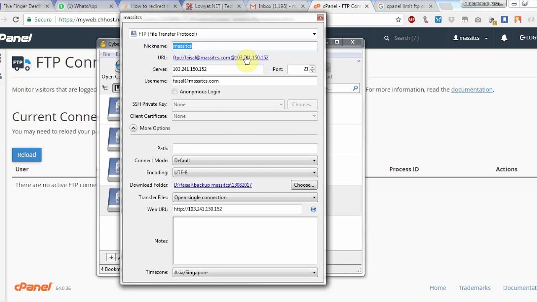Click Home footer link
The width and height of the screenshot is (537, 302).
pos(438,288)
